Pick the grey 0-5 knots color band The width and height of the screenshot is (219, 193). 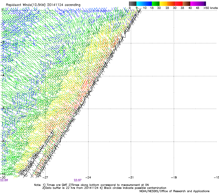click(133, 4)
